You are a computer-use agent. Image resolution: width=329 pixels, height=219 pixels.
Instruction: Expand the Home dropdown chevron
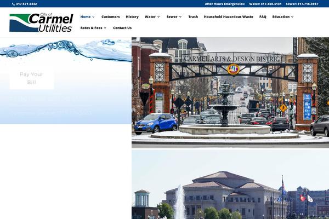93,17
